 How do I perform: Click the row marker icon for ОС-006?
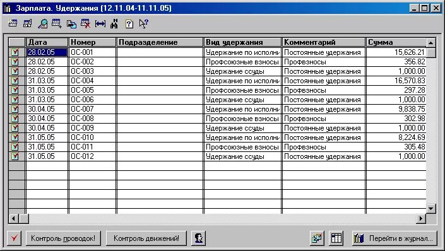click(15, 99)
